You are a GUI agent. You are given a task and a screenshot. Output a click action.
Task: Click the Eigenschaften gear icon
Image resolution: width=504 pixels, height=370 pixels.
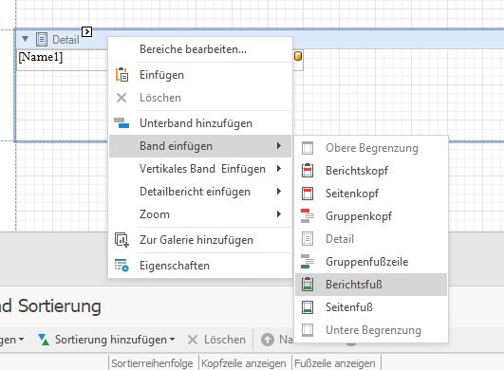click(121, 266)
